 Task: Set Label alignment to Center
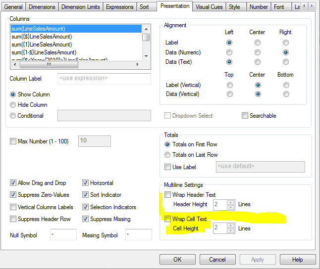click(258, 43)
